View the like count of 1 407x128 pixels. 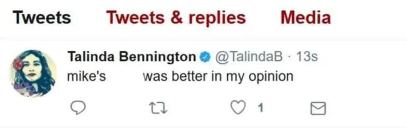click(260, 108)
